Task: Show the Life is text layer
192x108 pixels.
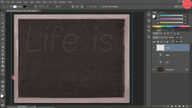Action: point(154,62)
